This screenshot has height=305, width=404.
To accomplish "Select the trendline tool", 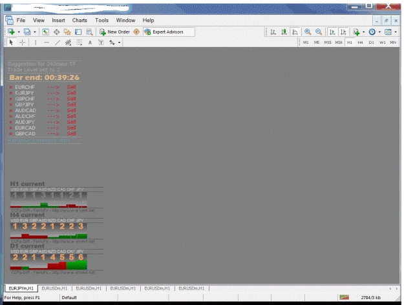I will click(x=58, y=43).
